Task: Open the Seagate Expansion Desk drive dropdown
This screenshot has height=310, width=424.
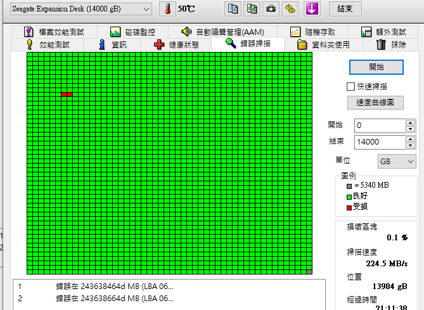Action: pos(81,9)
